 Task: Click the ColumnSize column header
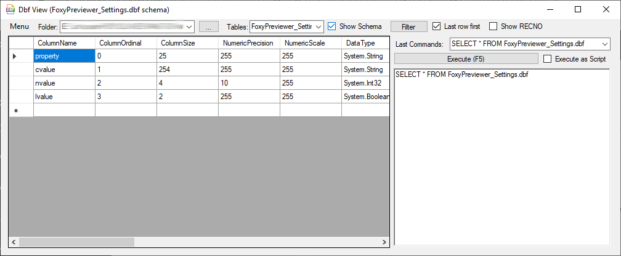(x=187, y=43)
